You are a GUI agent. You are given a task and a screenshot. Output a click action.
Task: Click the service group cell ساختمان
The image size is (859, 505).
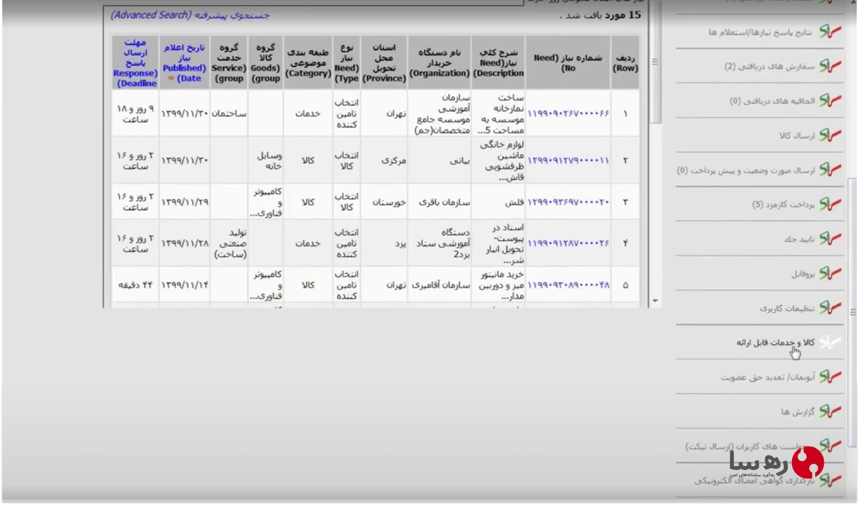click(x=229, y=114)
